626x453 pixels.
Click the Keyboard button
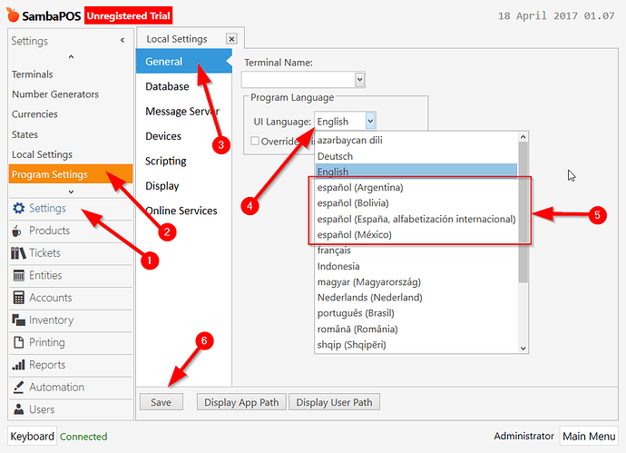click(33, 437)
